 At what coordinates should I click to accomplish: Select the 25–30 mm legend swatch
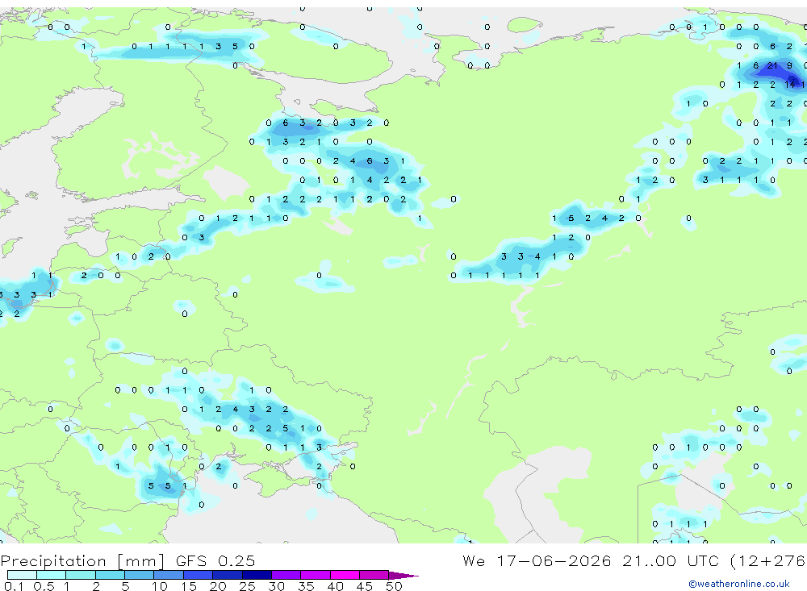click(257, 575)
